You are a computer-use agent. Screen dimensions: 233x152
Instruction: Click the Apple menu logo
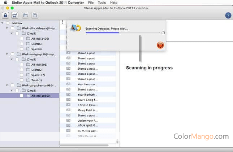click(5, 3)
